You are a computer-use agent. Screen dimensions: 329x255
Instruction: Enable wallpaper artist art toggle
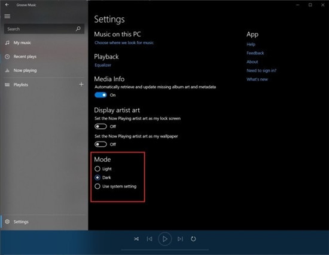100,144
